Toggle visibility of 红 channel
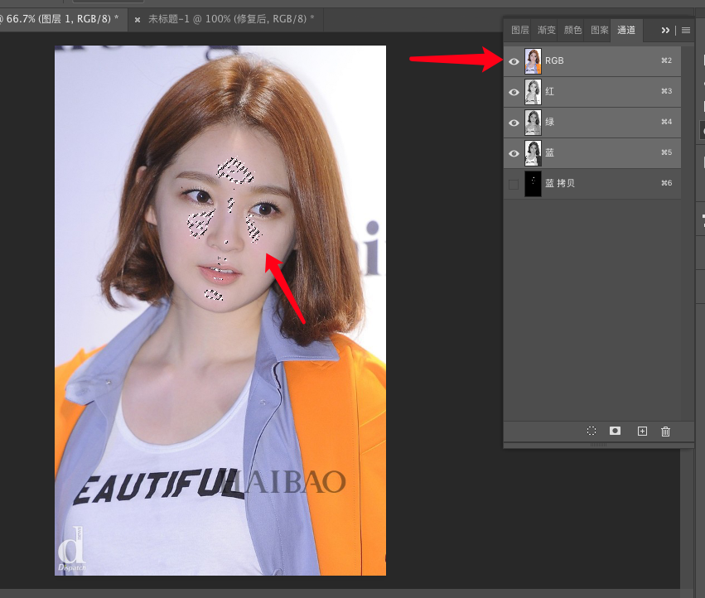This screenshot has width=705, height=598. point(514,92)
